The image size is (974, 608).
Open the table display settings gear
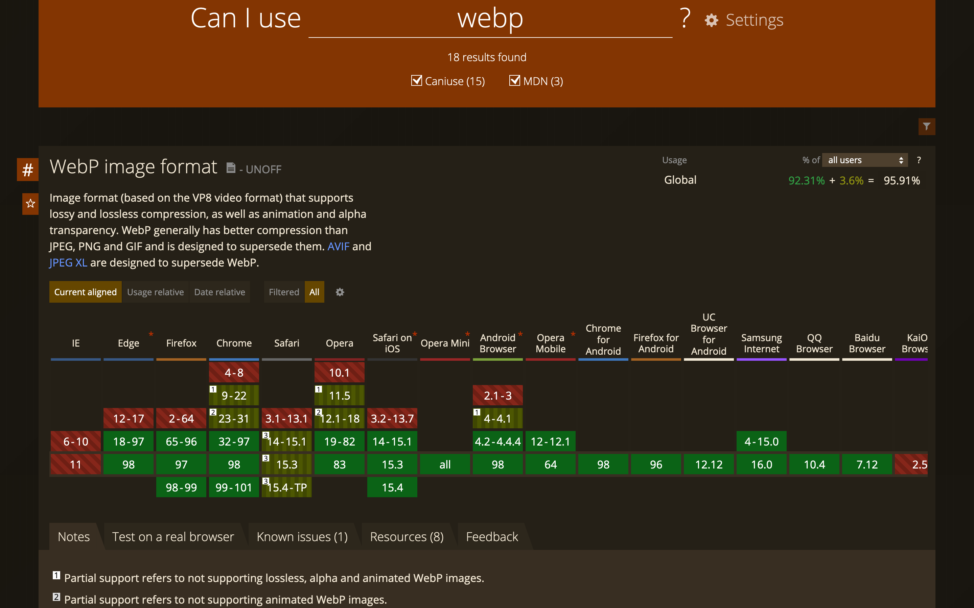pos(340,292)
